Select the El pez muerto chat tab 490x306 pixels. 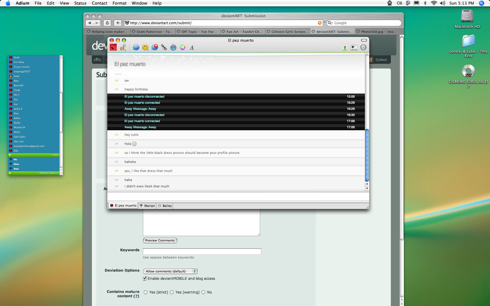coord(123,205)
